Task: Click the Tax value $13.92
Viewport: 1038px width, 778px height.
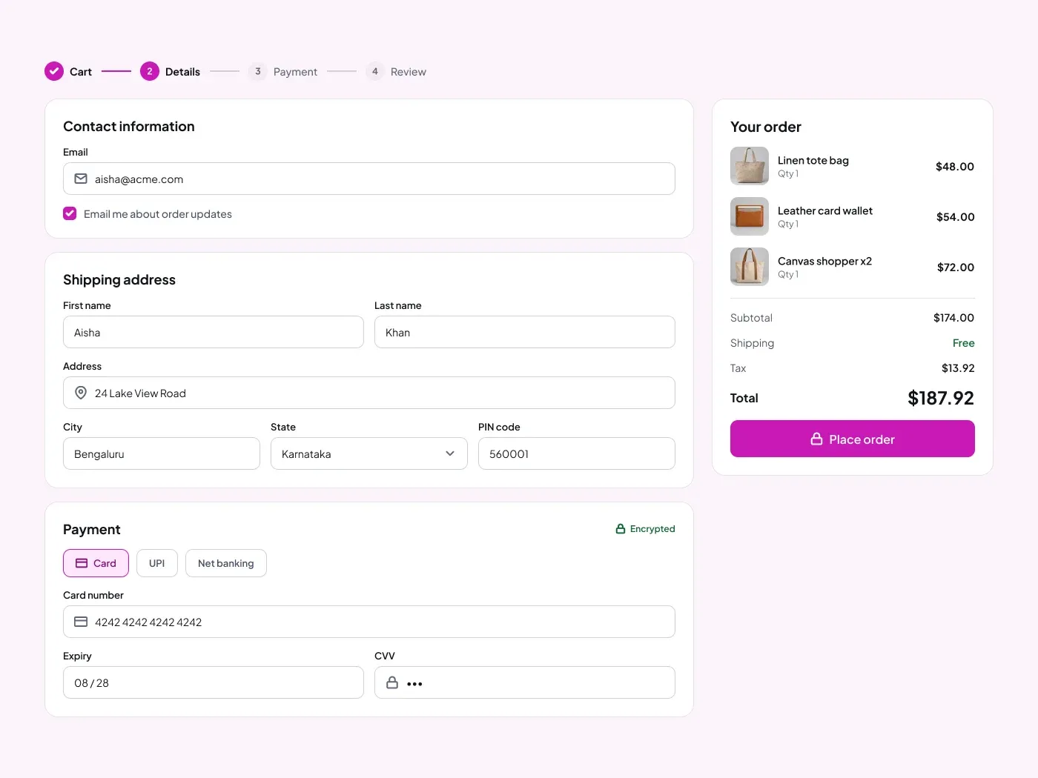Action: coord(958,368)
